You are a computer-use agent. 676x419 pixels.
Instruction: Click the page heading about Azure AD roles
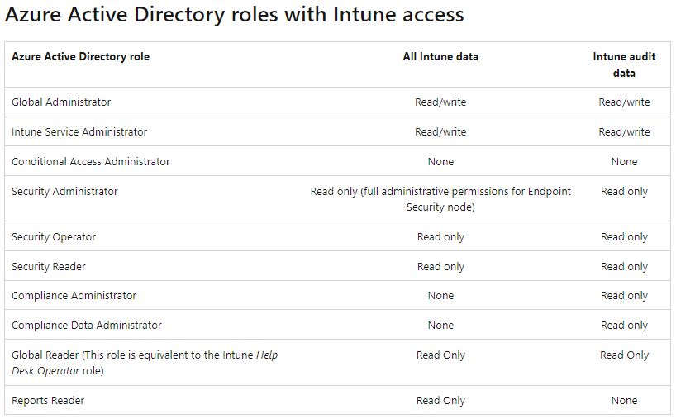tap(234, 14)
